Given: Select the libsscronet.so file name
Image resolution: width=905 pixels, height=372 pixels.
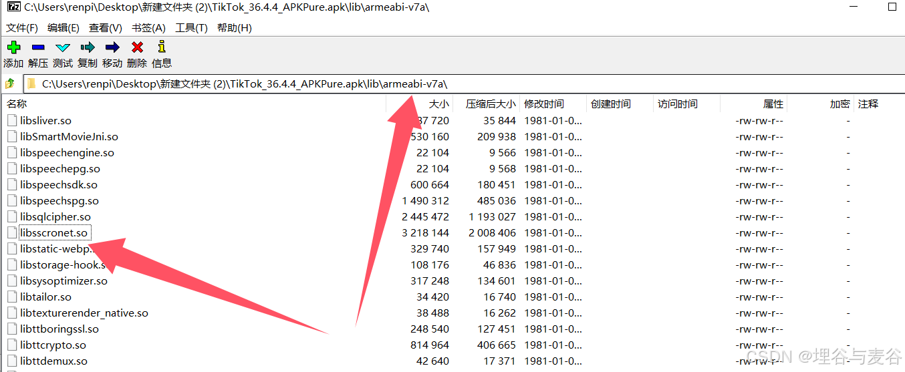Looking at the screenshot, I should click(x=53, y=233).
